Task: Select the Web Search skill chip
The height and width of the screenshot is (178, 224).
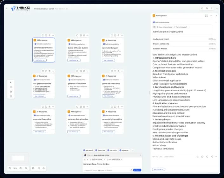Action: pyautogui.click(x=88, y=150)
